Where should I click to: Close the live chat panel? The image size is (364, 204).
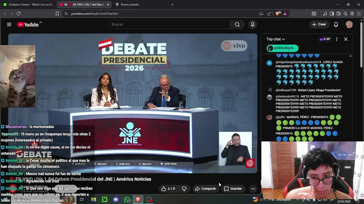(346, 39)
